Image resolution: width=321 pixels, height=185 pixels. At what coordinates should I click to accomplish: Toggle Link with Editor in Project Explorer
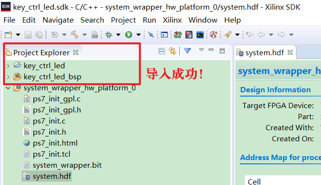pyautogui.click(x=173, y=51)
